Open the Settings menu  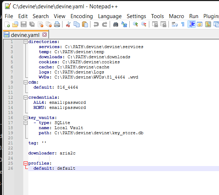[x=136, y=16]
